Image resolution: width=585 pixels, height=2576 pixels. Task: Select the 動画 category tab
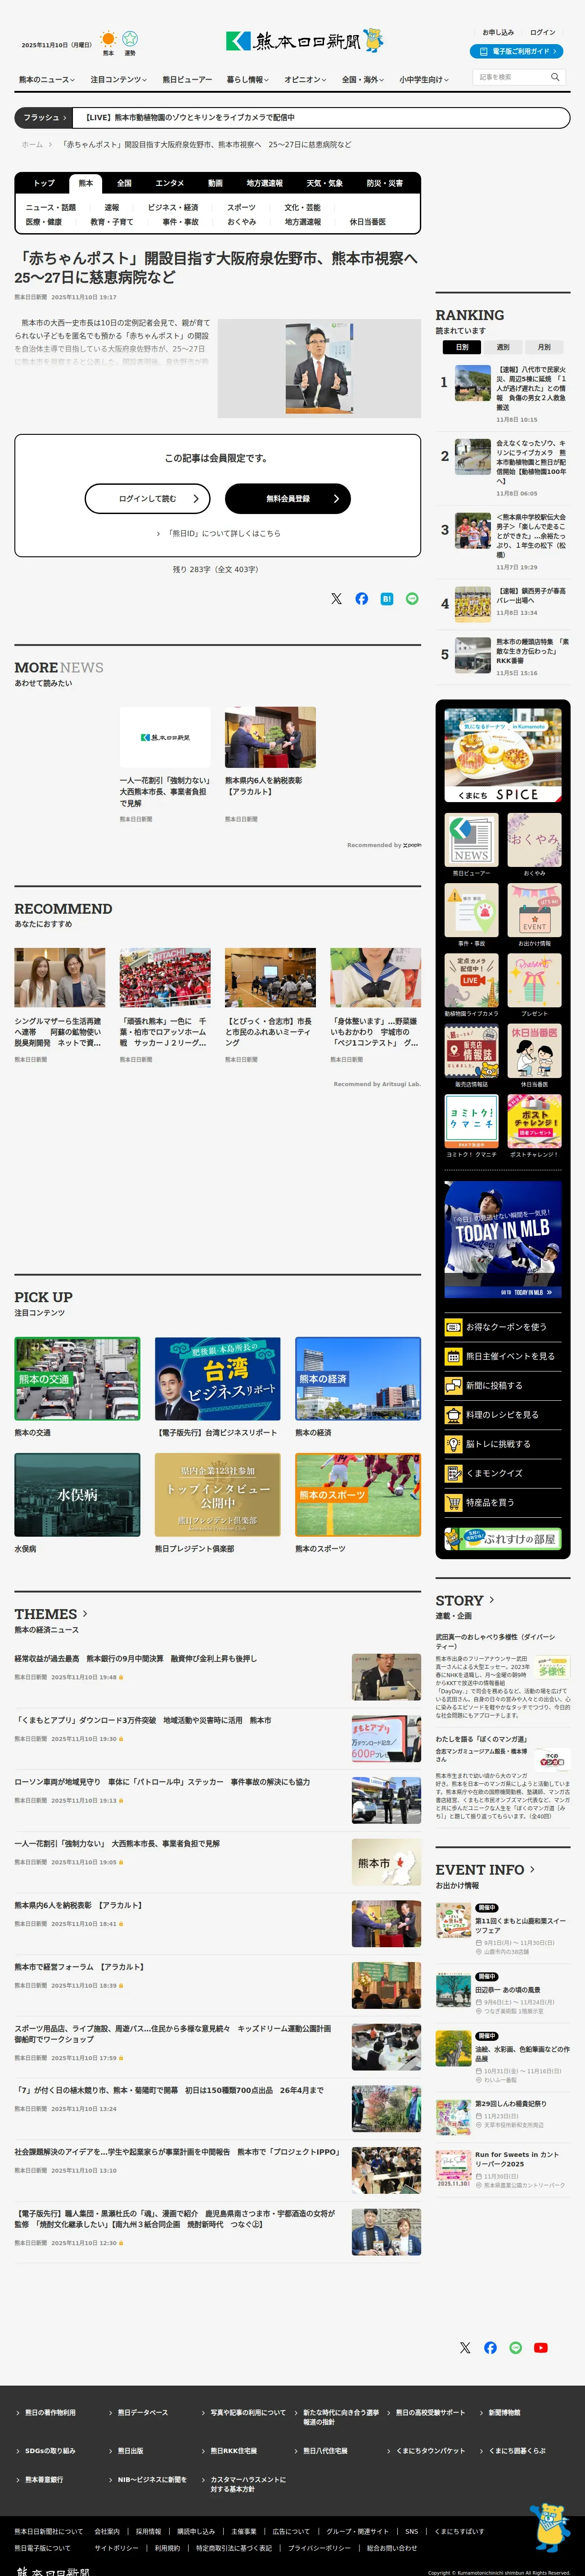click(215, 183)
